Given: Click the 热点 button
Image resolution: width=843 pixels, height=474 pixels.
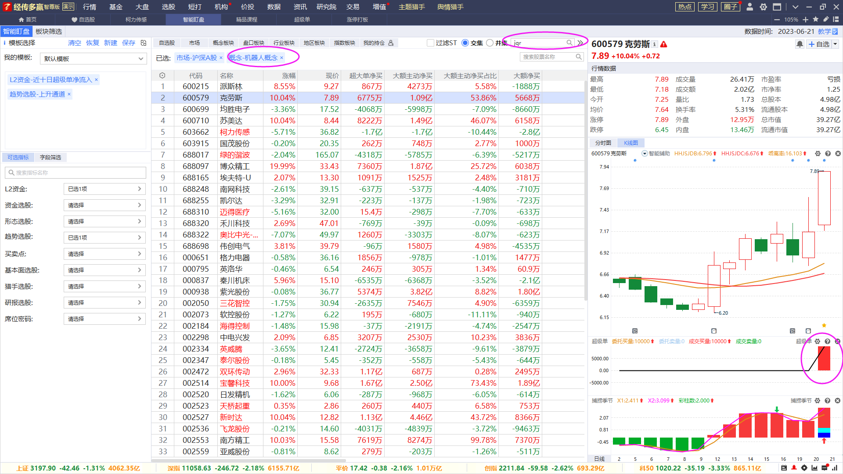Looking at the screenshot, I should click(685, 7).
